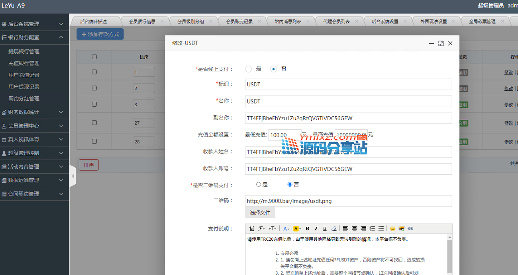Open font color dropdown in editor
This screenshot has width=518, height=275.
[x=286, y=228]
